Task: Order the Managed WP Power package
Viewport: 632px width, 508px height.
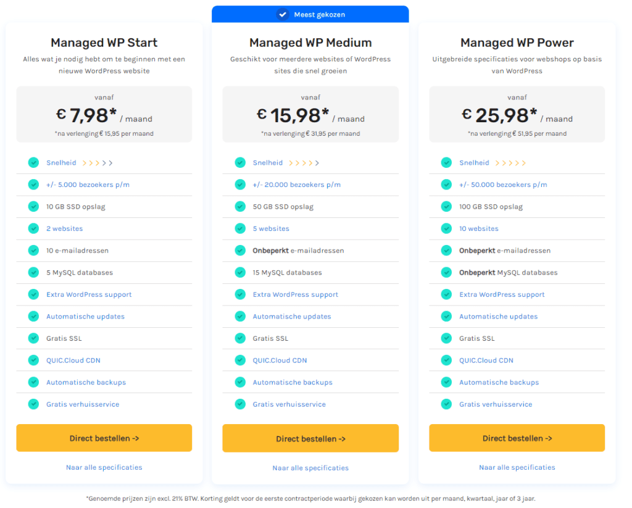Action: (x=517, y=438)
